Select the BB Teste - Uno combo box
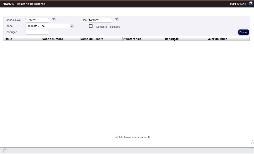 [47, 26]
